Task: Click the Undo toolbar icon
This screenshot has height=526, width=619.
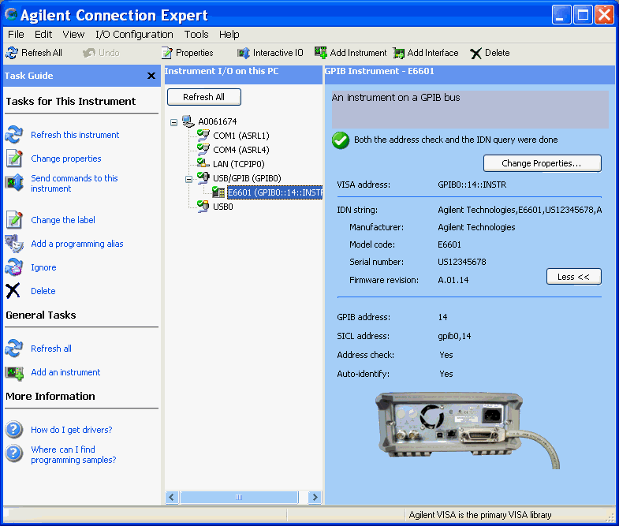Action: tap(89, 53)
